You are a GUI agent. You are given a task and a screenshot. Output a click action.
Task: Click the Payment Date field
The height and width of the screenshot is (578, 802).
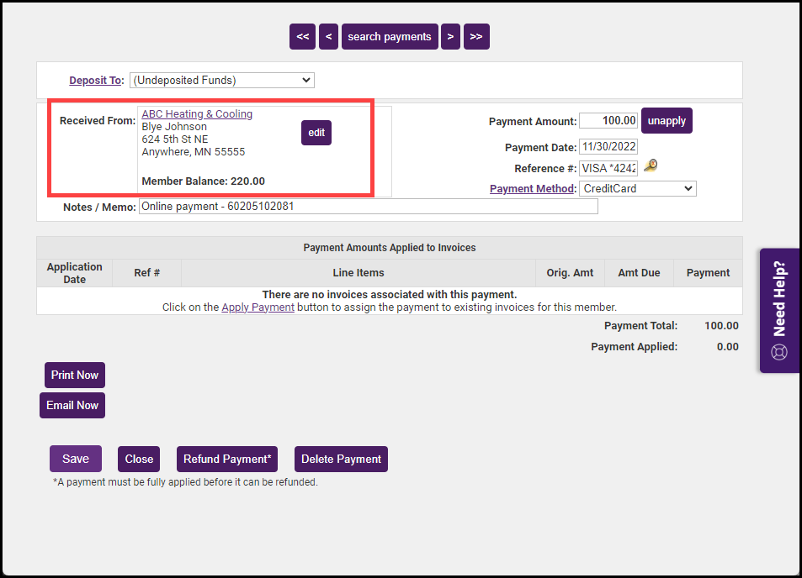point(608,147)
